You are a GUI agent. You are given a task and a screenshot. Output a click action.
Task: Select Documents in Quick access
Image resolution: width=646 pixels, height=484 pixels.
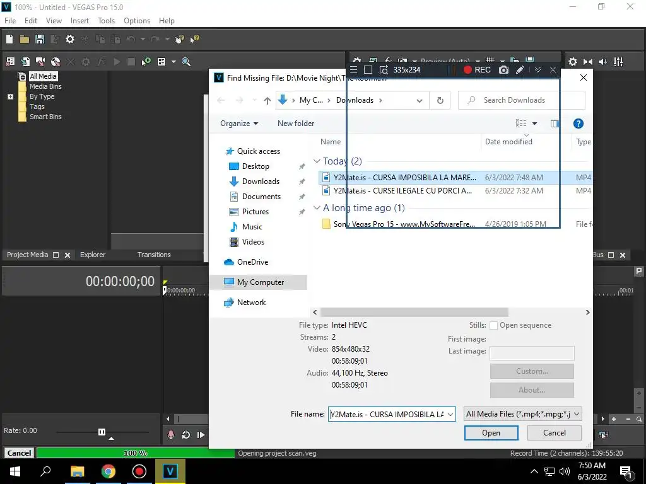point(261,197)
